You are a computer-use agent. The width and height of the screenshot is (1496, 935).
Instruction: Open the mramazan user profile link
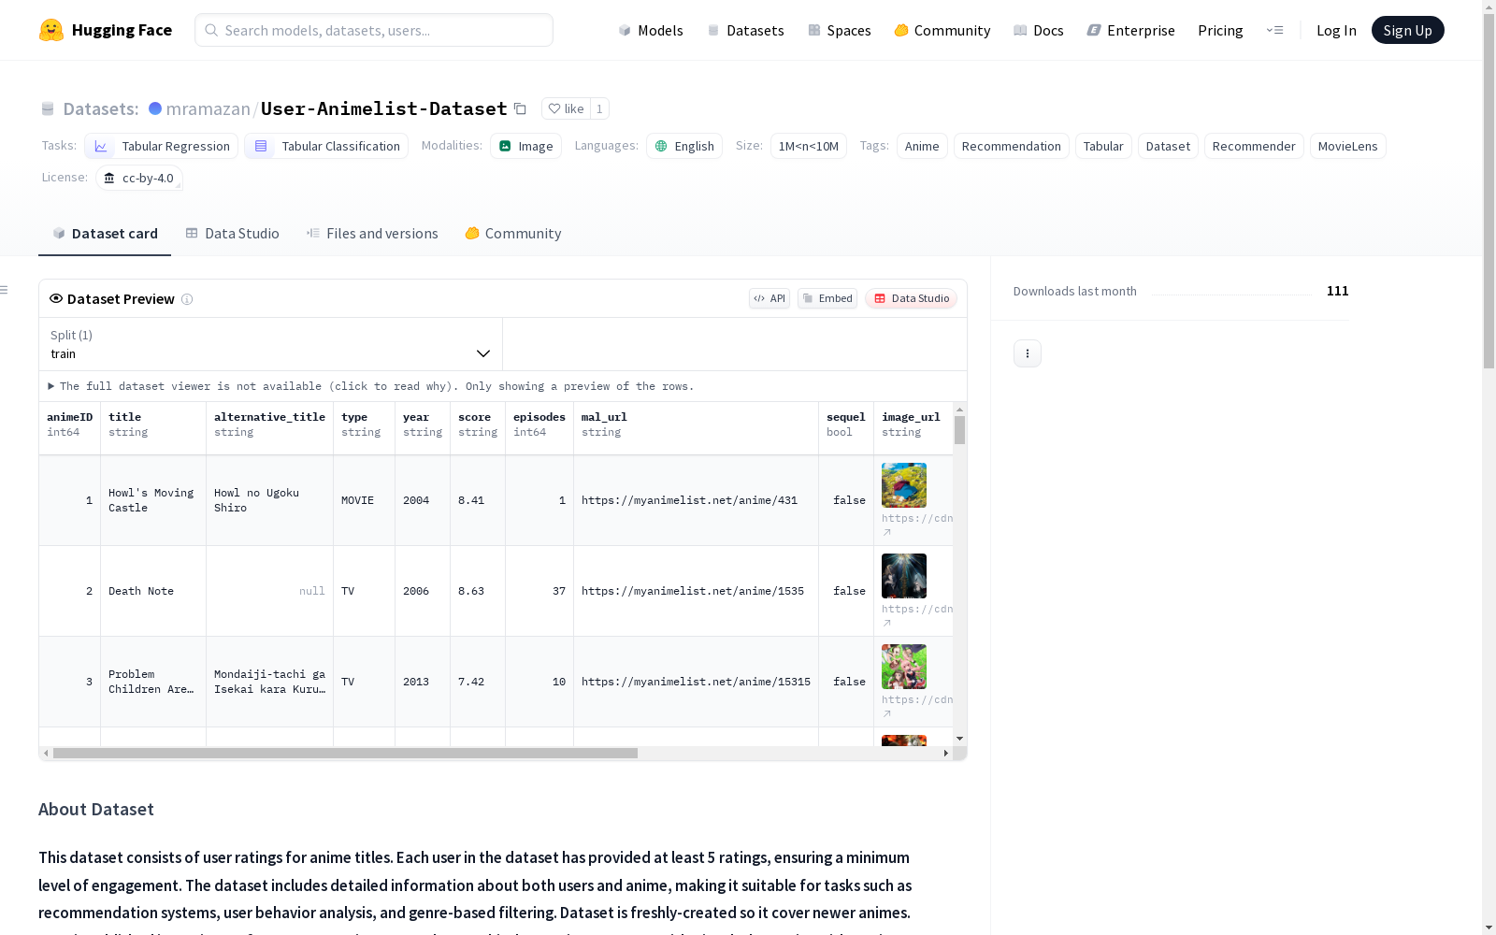point(208,108)
